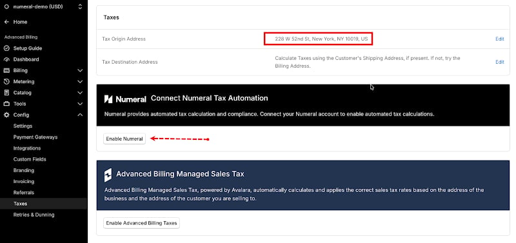The image size is (516, 243).
Task: Collapse the Config section chevron
Action: pos(79,115)
